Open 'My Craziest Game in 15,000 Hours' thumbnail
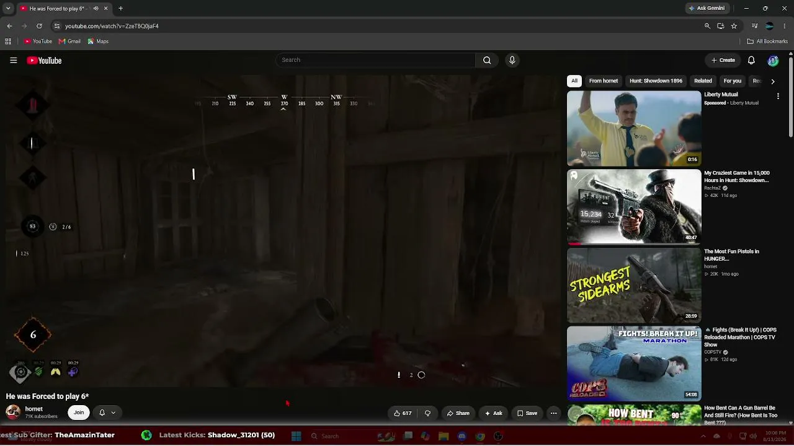 (x=634, y=207)
